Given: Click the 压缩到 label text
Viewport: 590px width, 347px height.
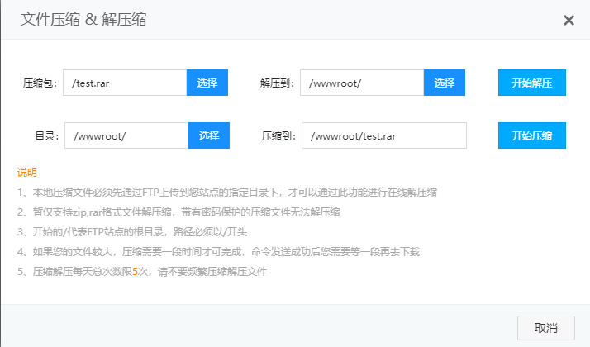Looking at the screenshot, I should [x=278, y=136].
